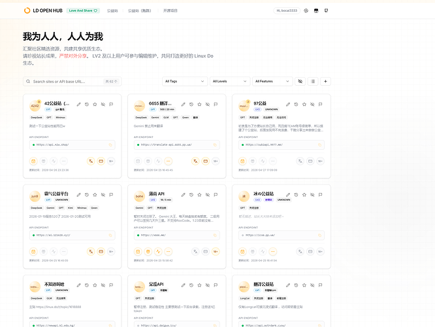This screenshot has width=435, height=327.
Task: Click the 4242 avatar on 42公益站 card
Action: (x=35, y=106)
